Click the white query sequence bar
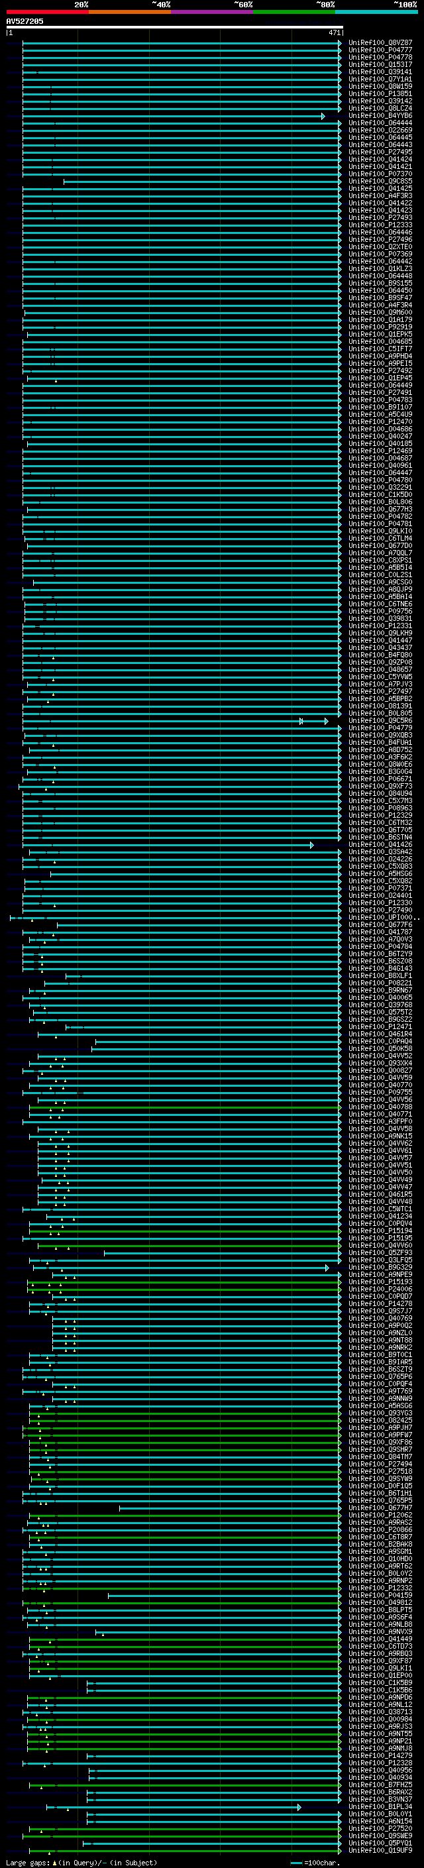Screen dimensions: 424x1868 click(x=175, y=27)
